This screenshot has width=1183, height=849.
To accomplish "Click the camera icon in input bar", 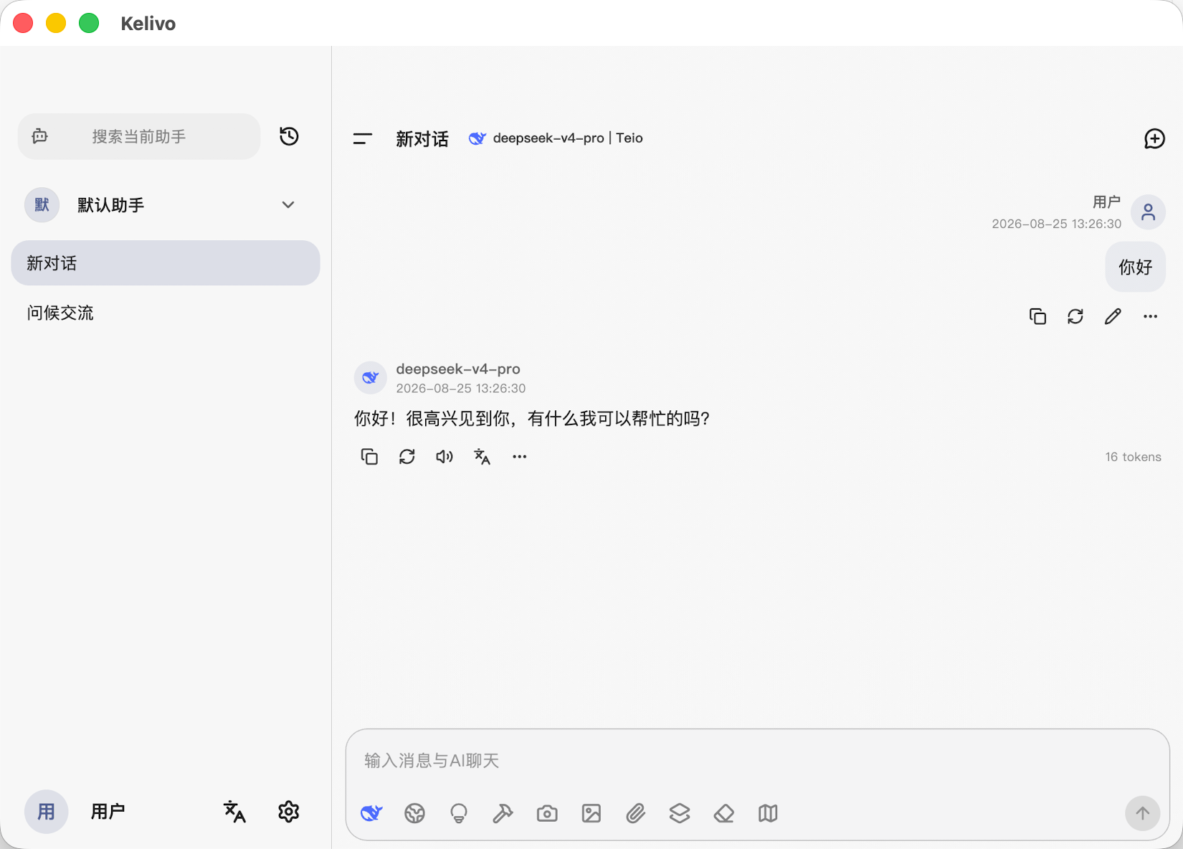I will pyautogui.click(x=547, y=813).
